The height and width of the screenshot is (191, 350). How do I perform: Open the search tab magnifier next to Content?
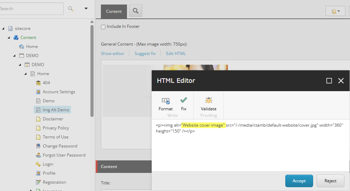(x=135, y=11)
